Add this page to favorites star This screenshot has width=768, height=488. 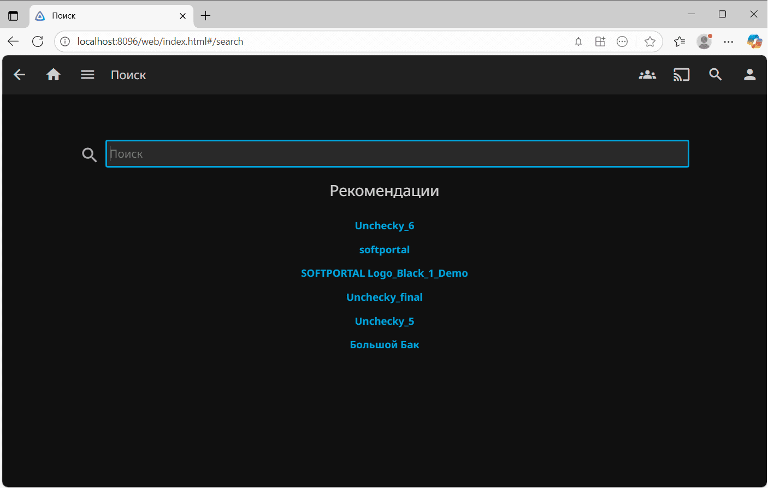pos(650,41)
